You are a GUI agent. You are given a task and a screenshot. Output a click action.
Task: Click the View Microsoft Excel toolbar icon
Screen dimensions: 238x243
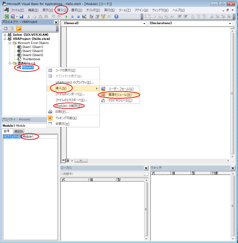click(7, 17)
